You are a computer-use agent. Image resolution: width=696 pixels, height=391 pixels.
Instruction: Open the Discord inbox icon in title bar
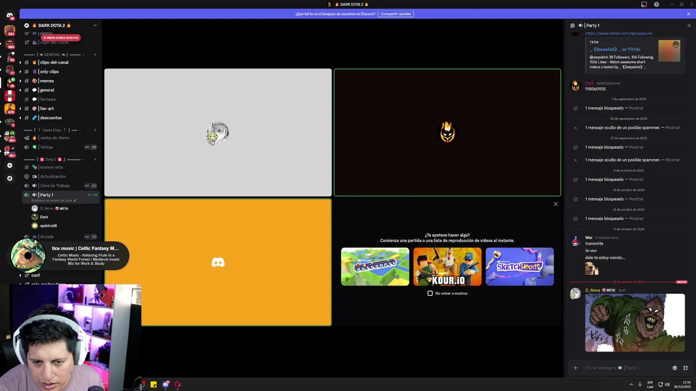(x=644, y=4)
